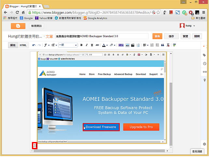The width and height of the screenshot is (209, 157).
Task: Click the orange 發佈 publish button
Action: 157,36
